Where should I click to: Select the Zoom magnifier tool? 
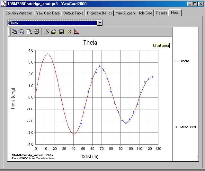(x=22, y=31)
